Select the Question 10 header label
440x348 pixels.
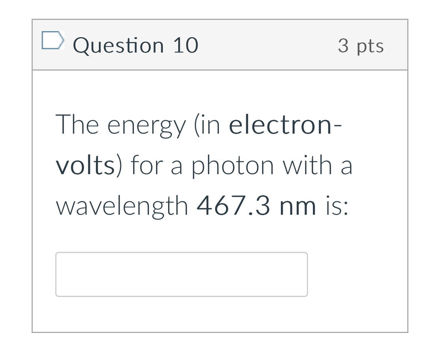(x=136, y=45)
